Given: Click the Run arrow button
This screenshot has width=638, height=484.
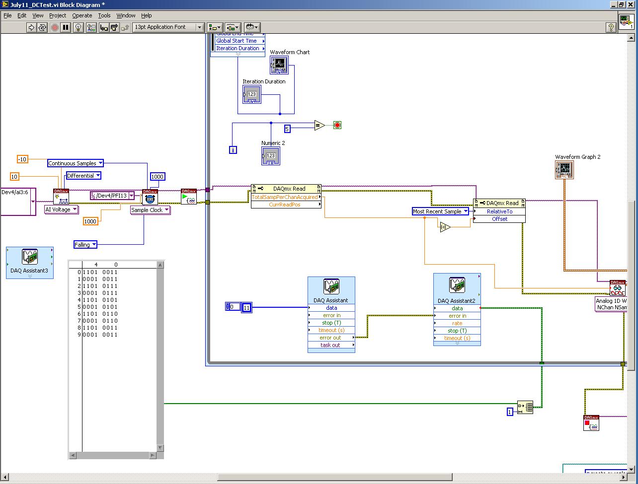Looking at the screenshot, I should click(x=31, y=27).
